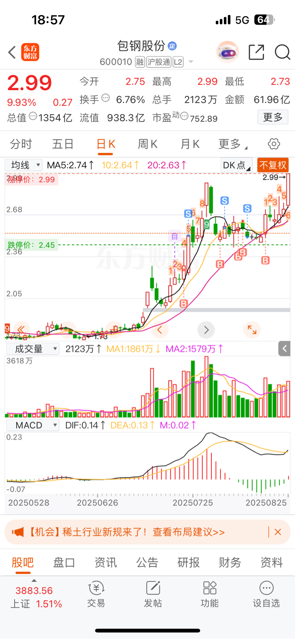Tap the 更多 quote details button
Screen dimensions: 295x639
[x=273, y=117]
